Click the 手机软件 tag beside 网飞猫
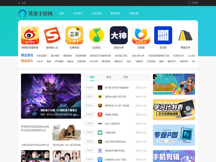 click(89, 88)
